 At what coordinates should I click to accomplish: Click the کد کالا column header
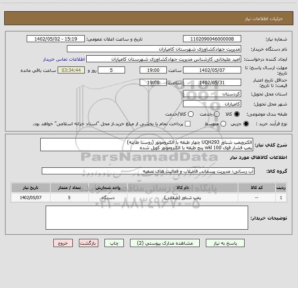click(257, 187)
